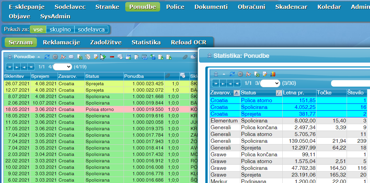The height and width of the screenshot is (183, 370).
Task: Go to last page in Ponudbe list
Action: pyautogui.click(x=31, y=67)
